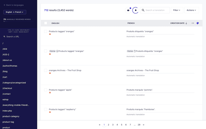Image resolution: width=206 pixels, height=129 pixels.
Task: Click the previous page arrow in pagination
Action: click(x=100, y=125)
